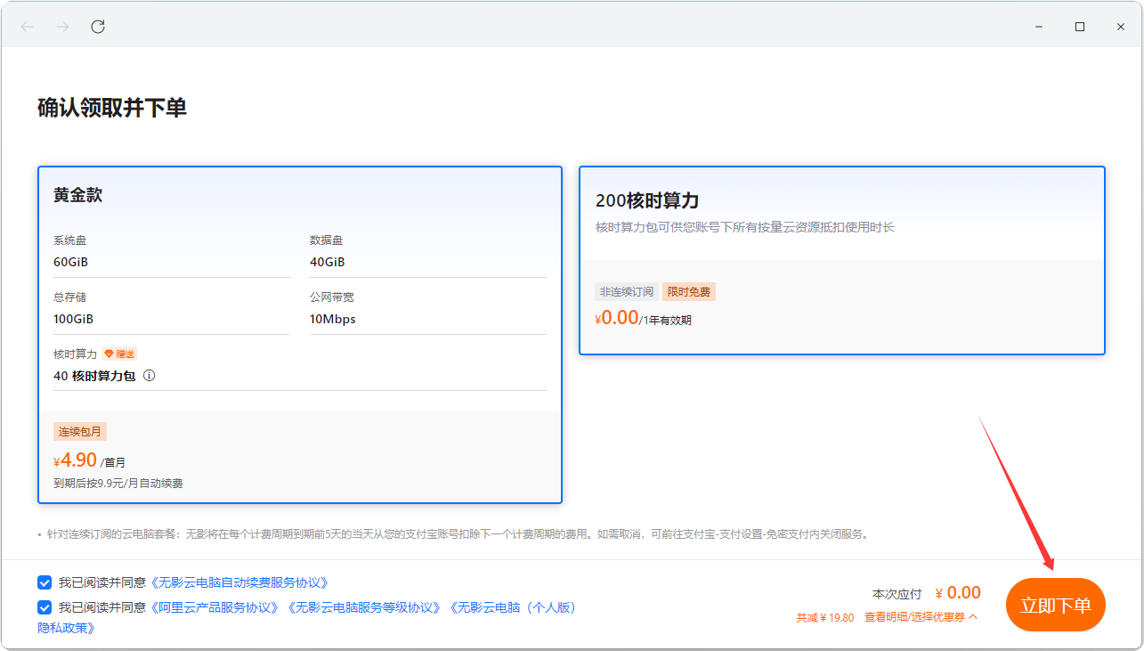
Task: Select the 200核时算力 package card
Action: click(x=841, y=260)
